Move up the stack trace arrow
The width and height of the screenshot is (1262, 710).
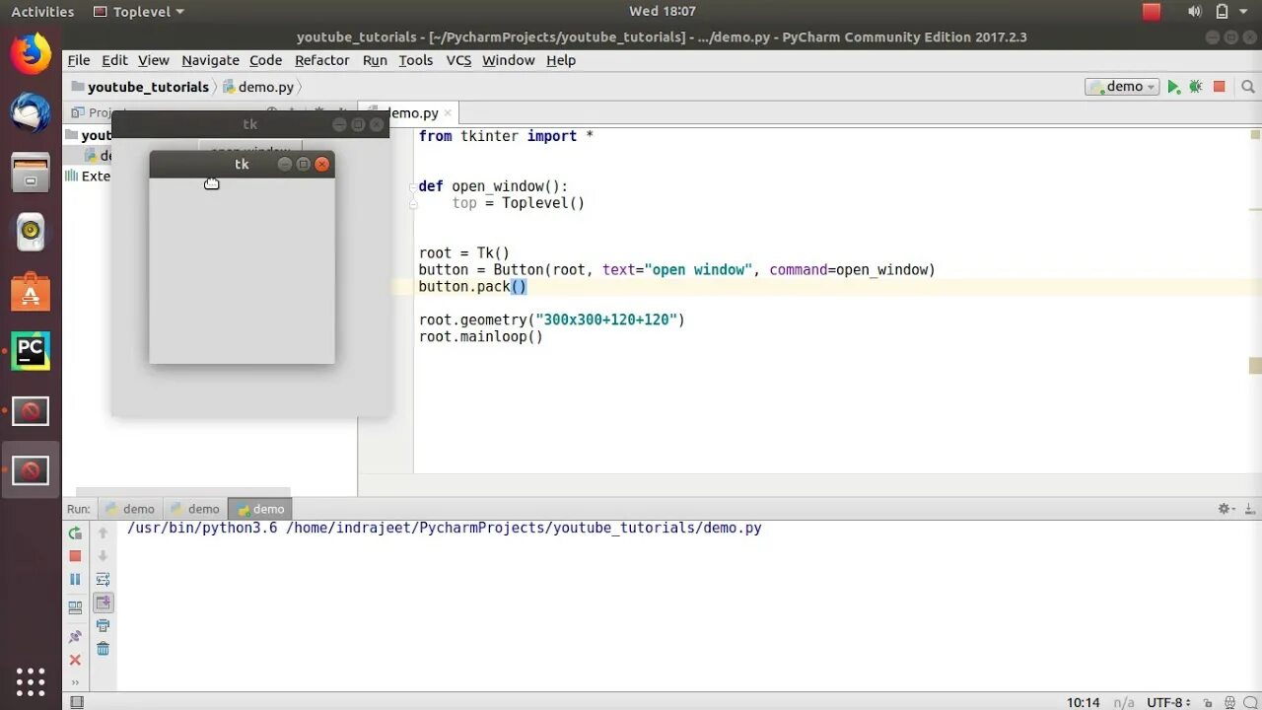coord(103,533)
